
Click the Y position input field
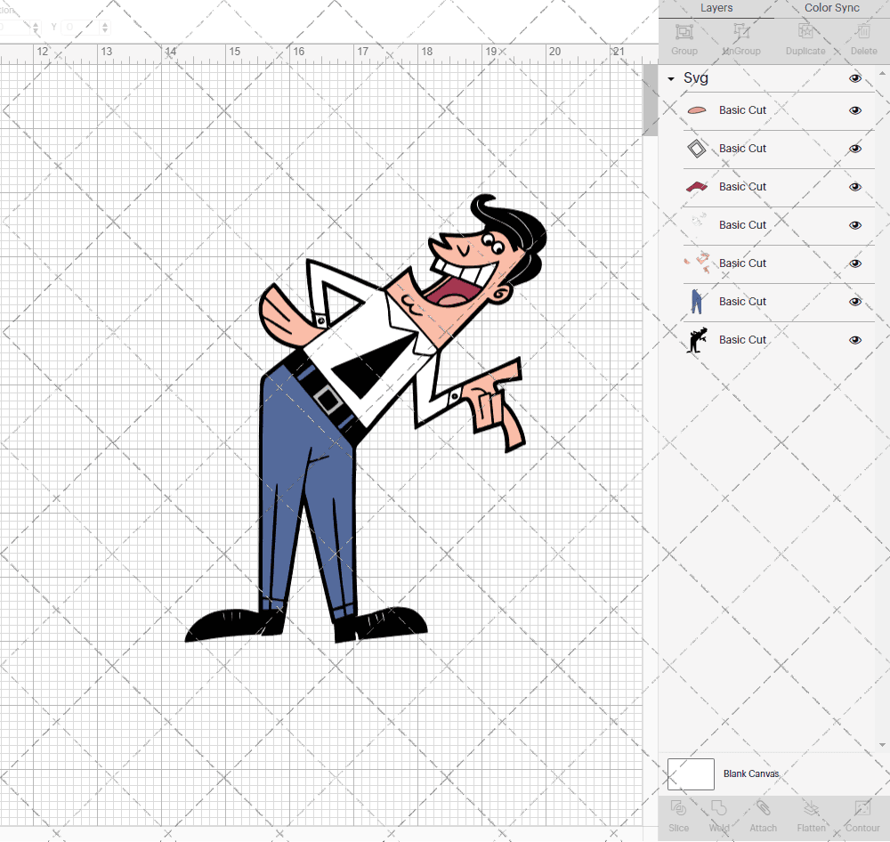click(x=80, y=28)
